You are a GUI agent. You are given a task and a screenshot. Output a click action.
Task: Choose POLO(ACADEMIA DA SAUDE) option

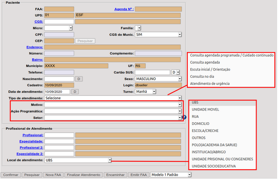(214, 145)
